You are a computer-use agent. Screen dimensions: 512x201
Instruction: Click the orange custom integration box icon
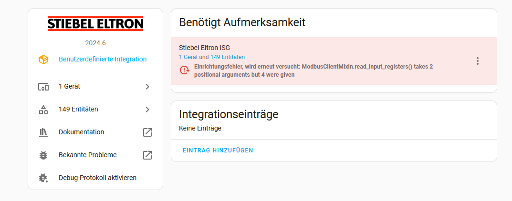click(x=43, y=60)
